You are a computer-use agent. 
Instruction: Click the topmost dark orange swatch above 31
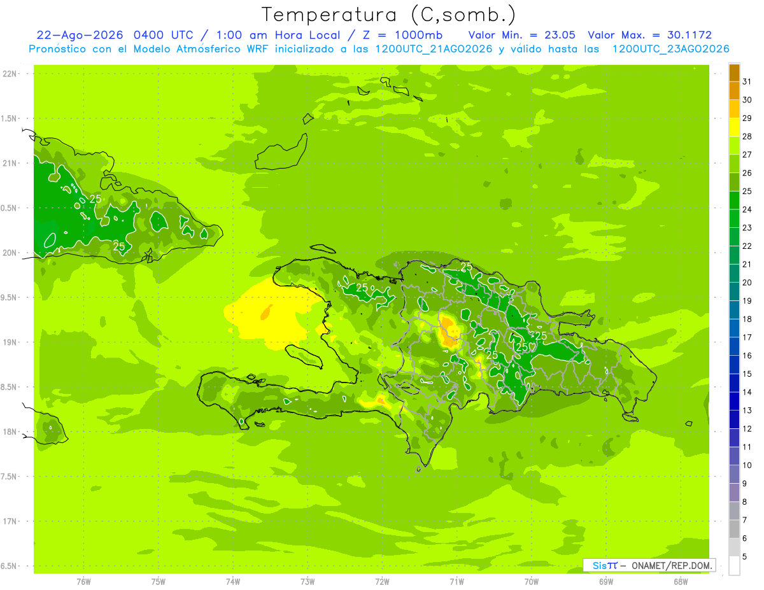coord(734,73)
